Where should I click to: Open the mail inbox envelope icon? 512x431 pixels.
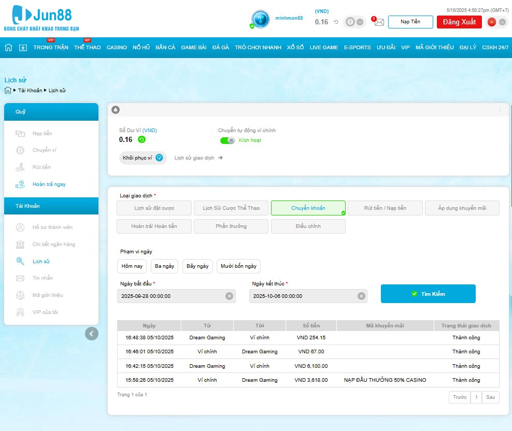(x=379, y=22)
